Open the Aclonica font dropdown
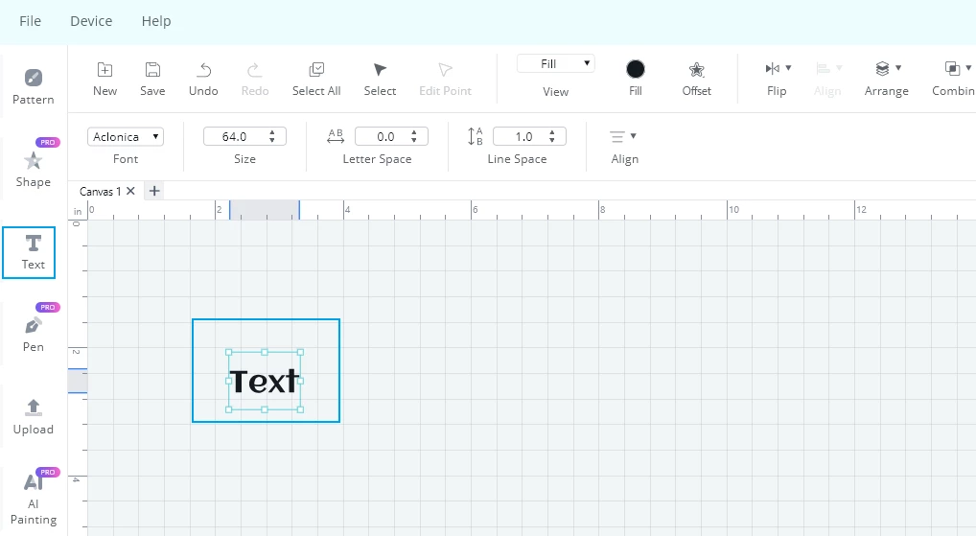The height and width of the screenshot is (536, 976). pos(126,137)
